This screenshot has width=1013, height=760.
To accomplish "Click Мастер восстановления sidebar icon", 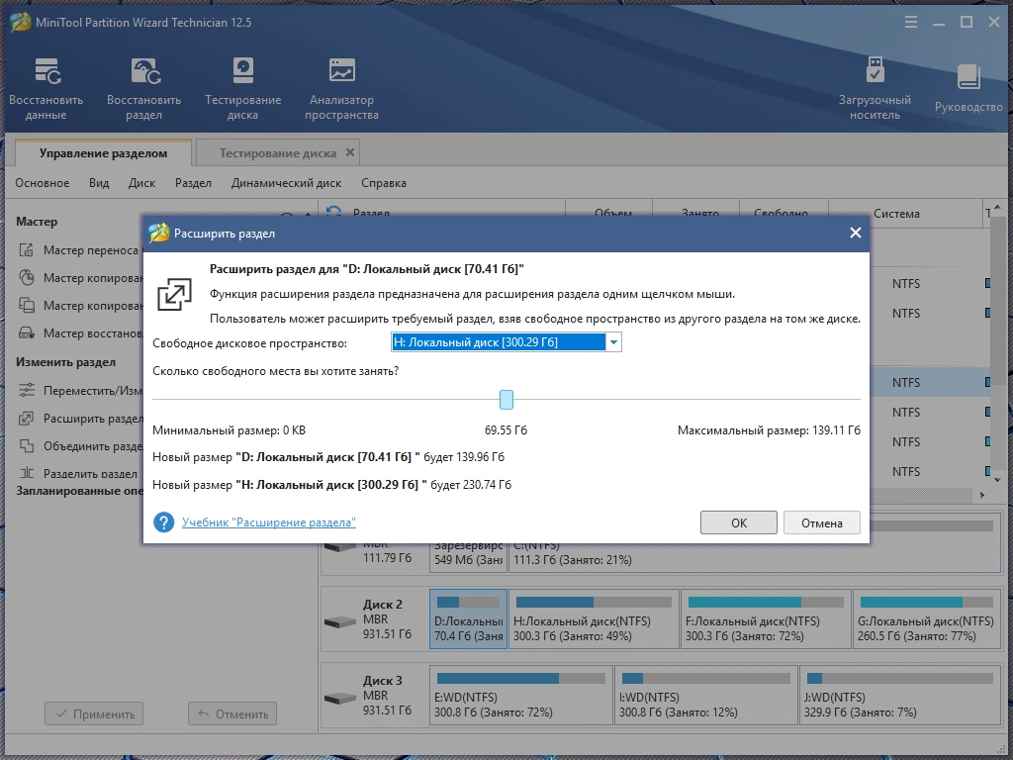I will tap(27, 332).
